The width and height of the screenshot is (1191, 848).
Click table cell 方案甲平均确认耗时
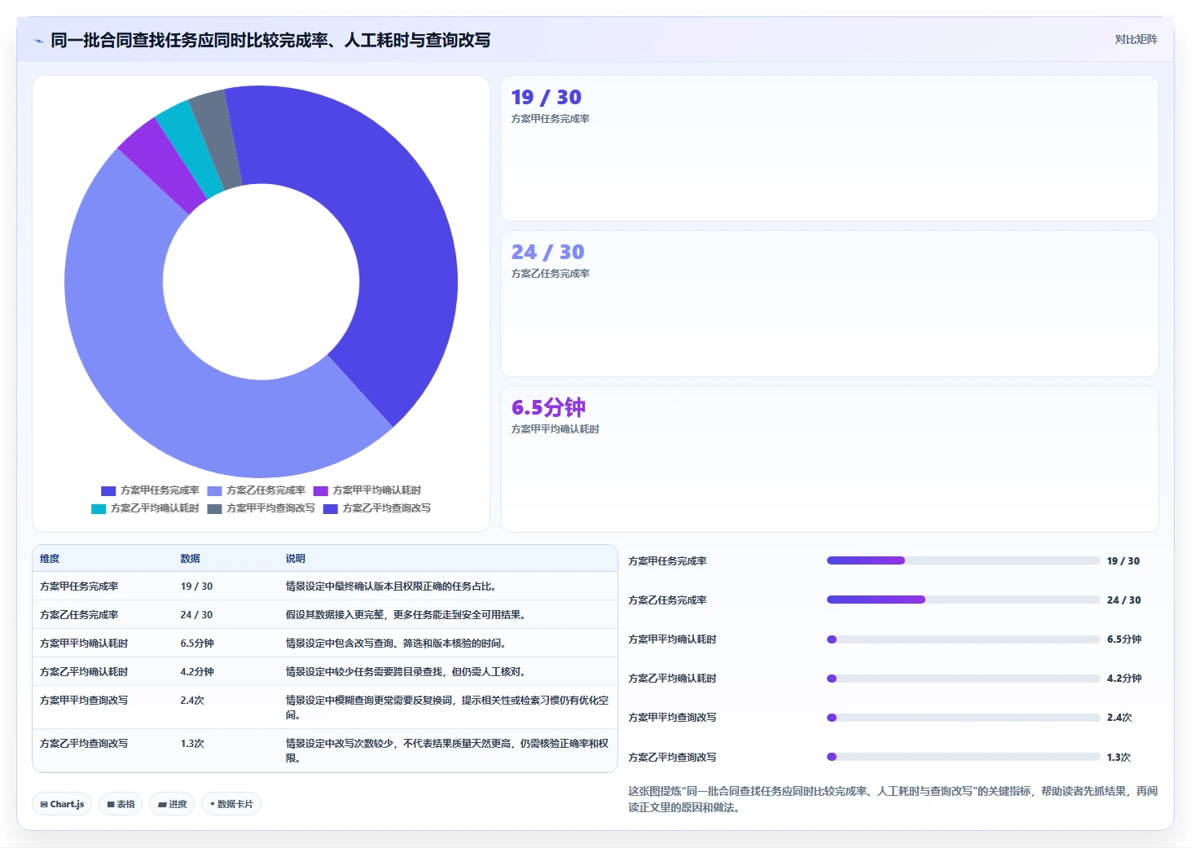click(84, 644)
